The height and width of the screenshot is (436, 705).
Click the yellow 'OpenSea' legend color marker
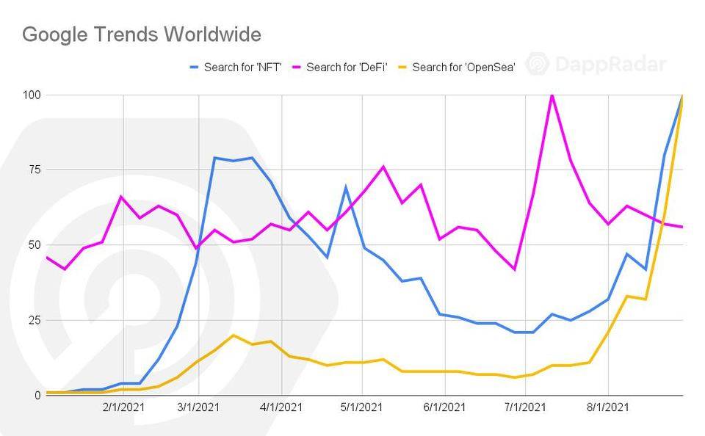402,68
